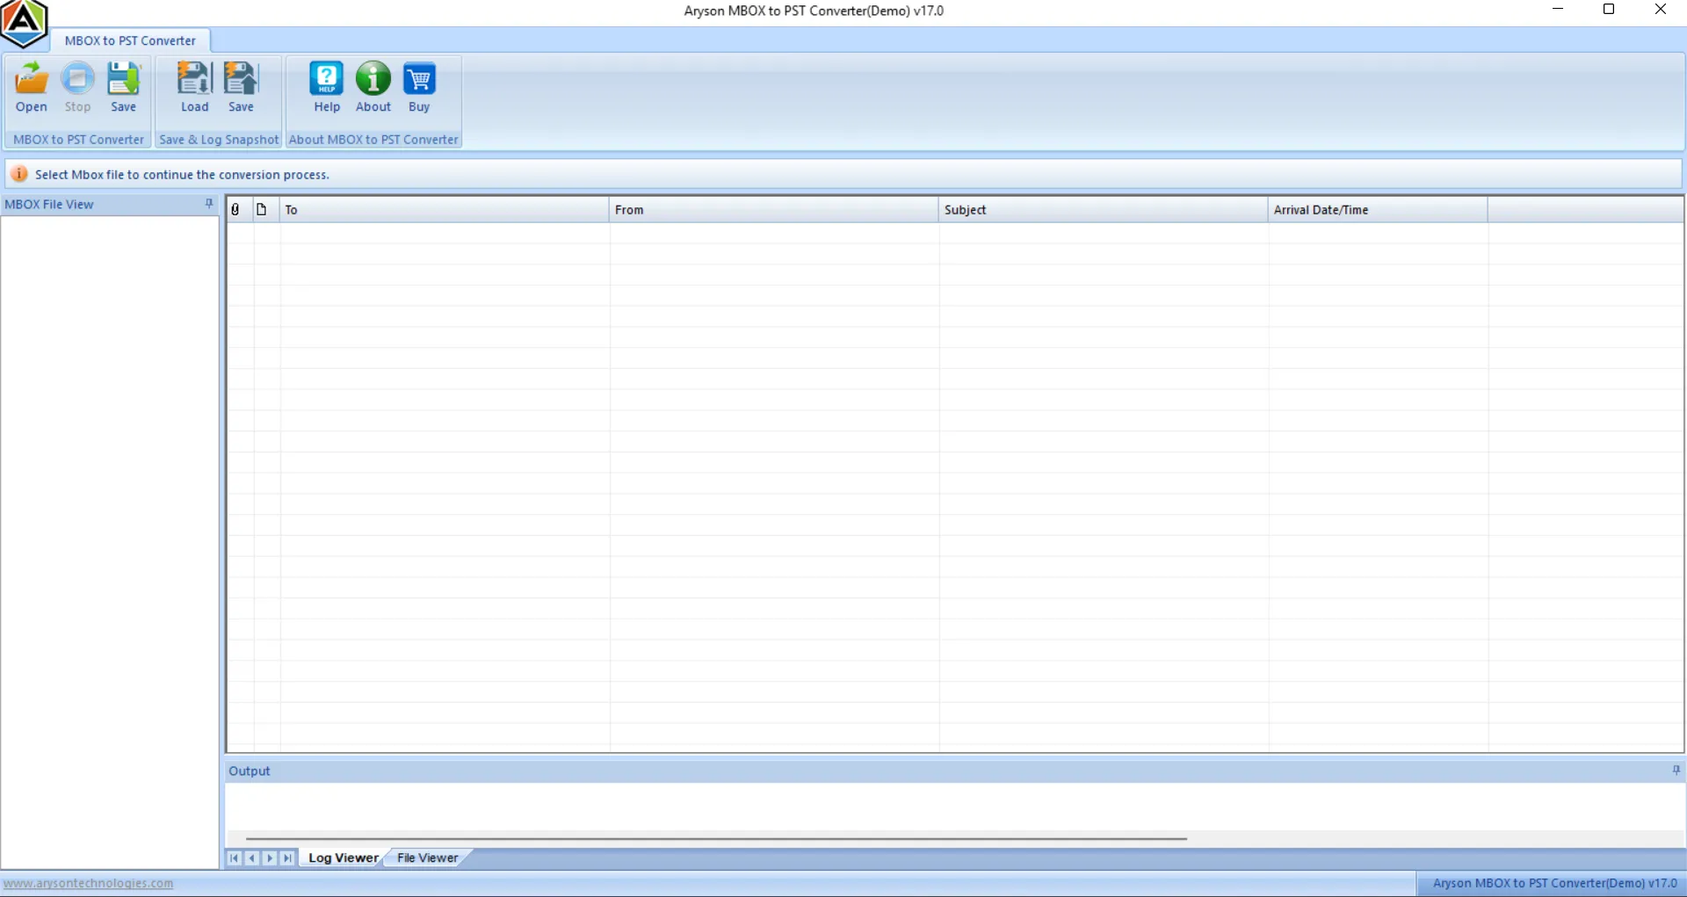Go to the last page using navigation arrows
The image size is (1687, 897).
[287, 858]
